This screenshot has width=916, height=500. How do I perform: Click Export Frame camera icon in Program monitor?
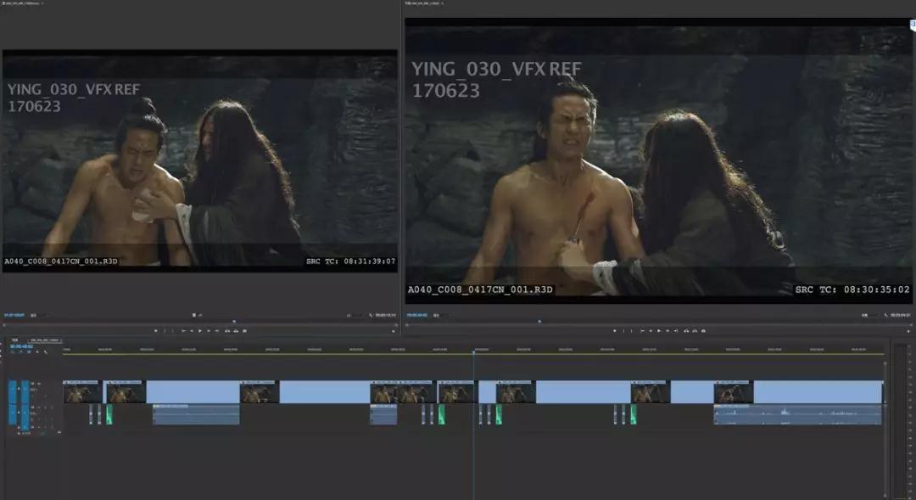click(701, 330)
